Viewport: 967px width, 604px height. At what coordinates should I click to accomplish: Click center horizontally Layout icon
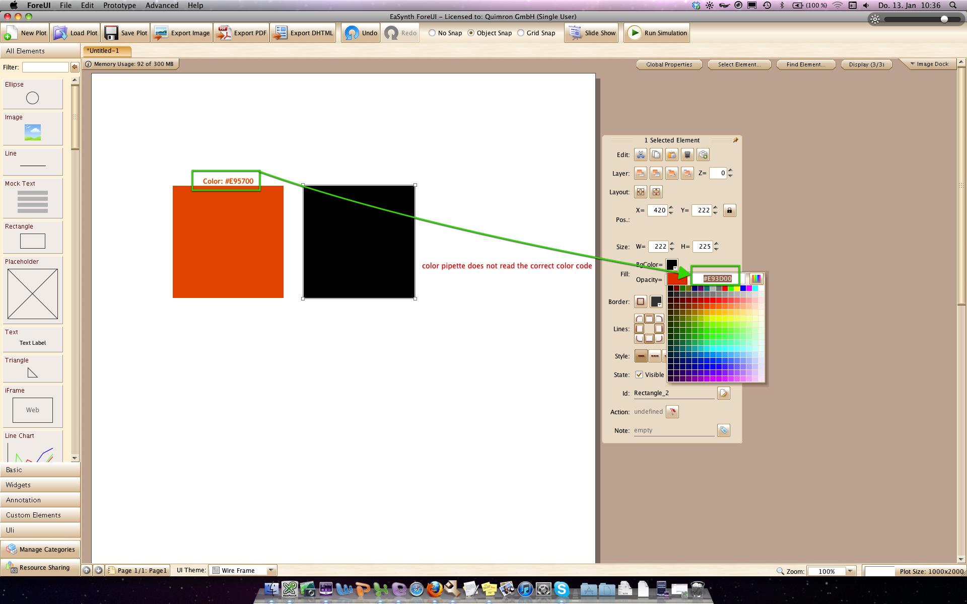tap(640, 192)
